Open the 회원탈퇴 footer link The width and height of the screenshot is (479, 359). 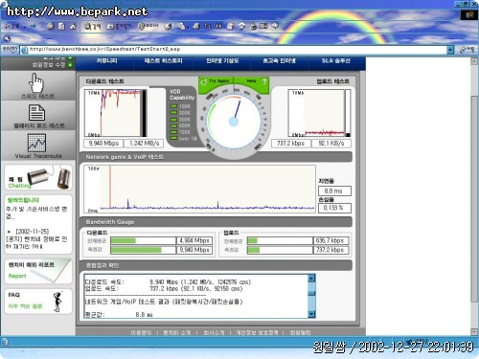(x=300, y=332)
